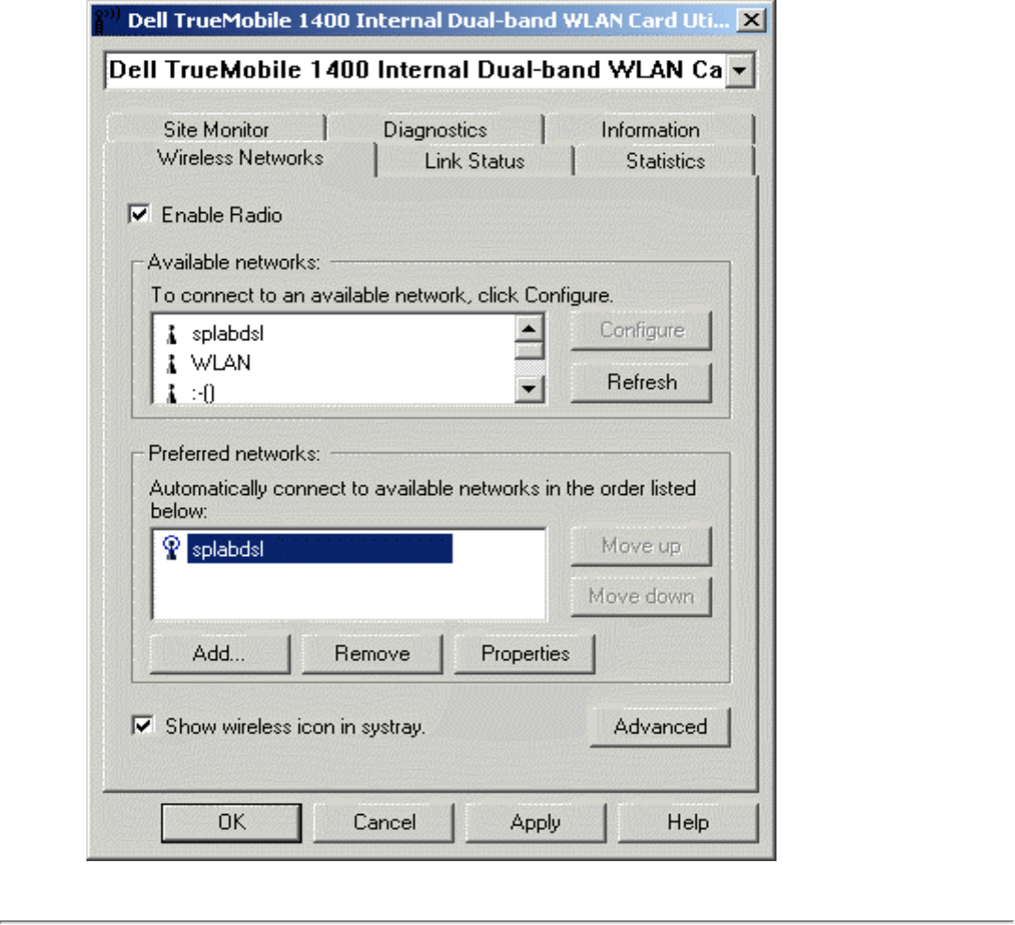The height and width of the screenshot is (925, 1015).
Task: Click the antenna icon in title bar
Action: [x=107, y=20]
